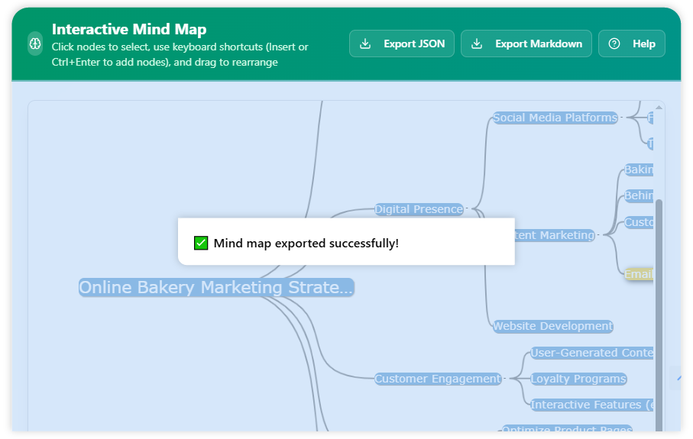
Task: Click the brain logo icon in header
Action: coord(35,44)
